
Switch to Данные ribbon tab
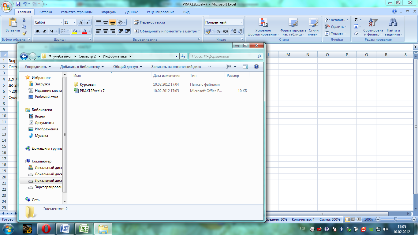(x=131, y=12)
